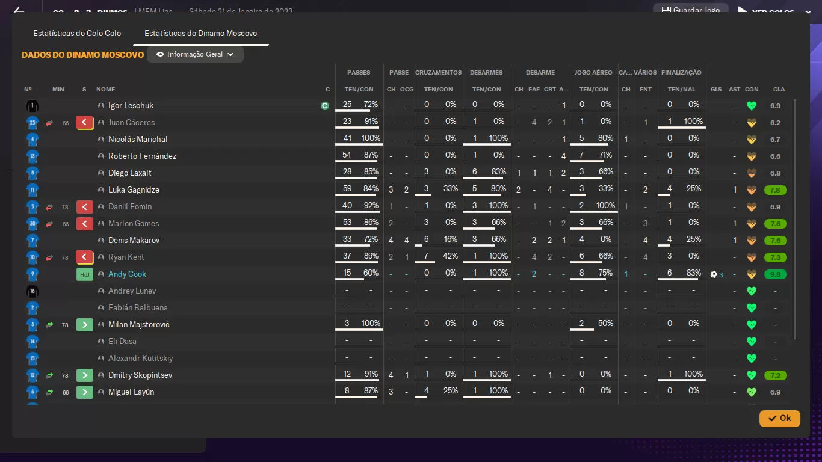Sort by the GLS column header
This screenshot has width=822, height=462.
point(715,90)
